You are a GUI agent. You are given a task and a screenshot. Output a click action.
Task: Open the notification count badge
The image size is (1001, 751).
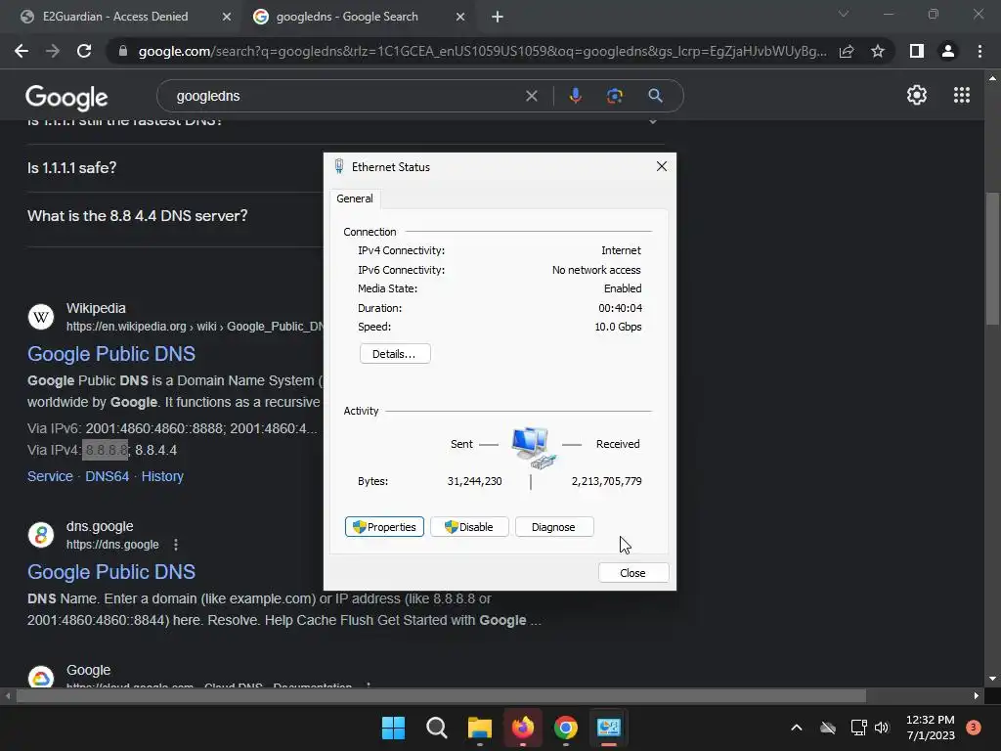tap(974, 728)
